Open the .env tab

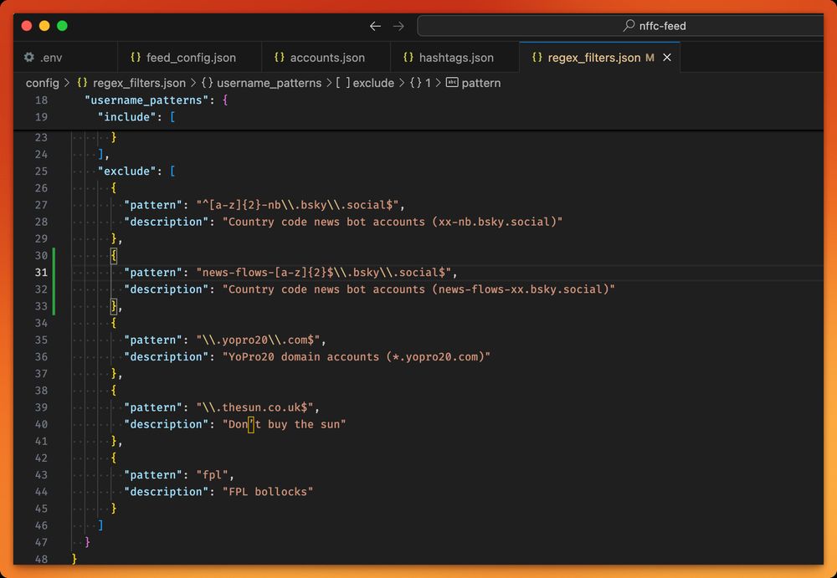click(52, 57)
